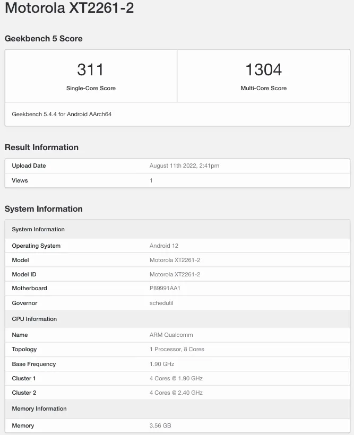
Task: Click the Multi-Core Score label
Action: pyautogui.click(x=263, y=88)
